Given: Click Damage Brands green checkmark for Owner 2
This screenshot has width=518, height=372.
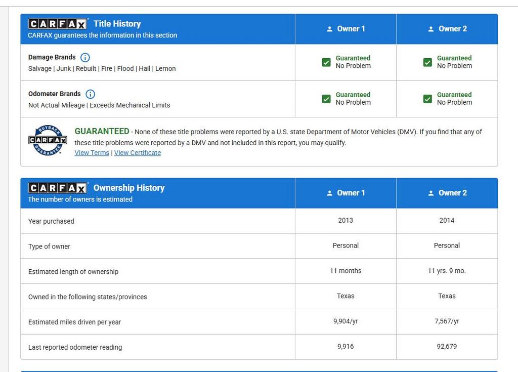Looking at the screenshot, I should [427, 62].
